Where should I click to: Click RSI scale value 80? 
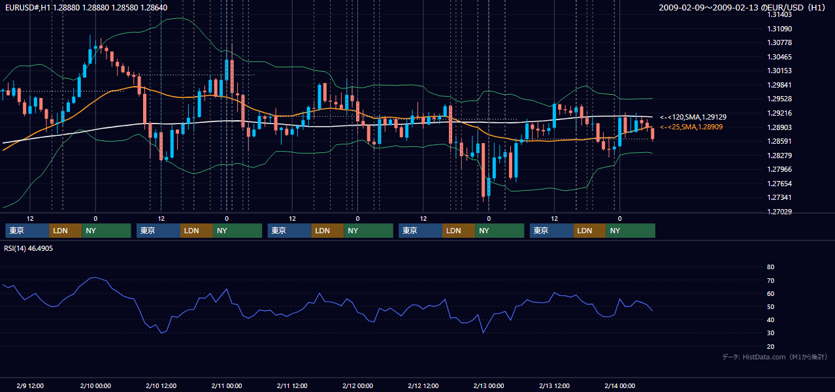tap(770, 267)
